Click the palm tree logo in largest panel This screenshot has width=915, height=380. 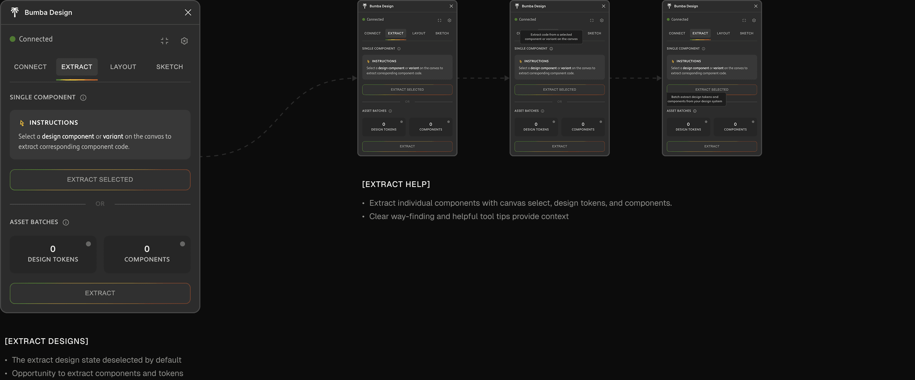15,12
